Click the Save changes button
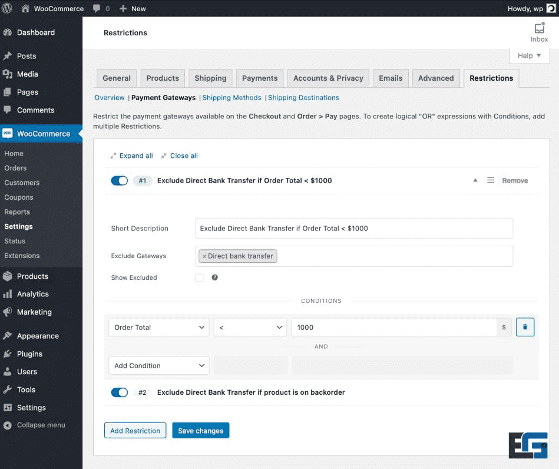The width and height of the screenshot is (559, 469). tap(200, 431)
